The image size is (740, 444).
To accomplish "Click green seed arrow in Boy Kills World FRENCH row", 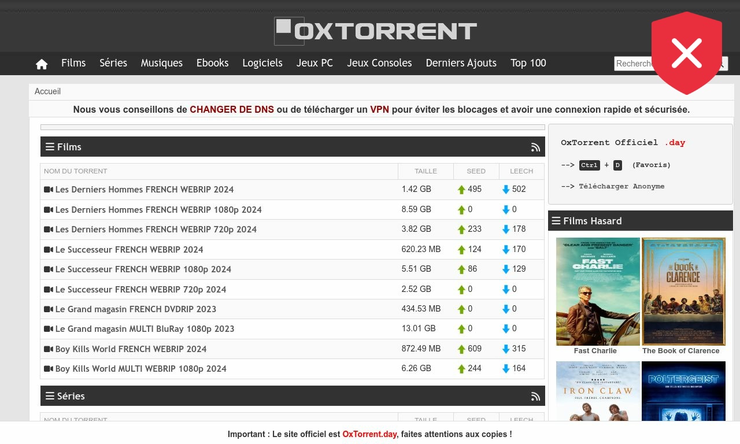I will coord(461,349).
